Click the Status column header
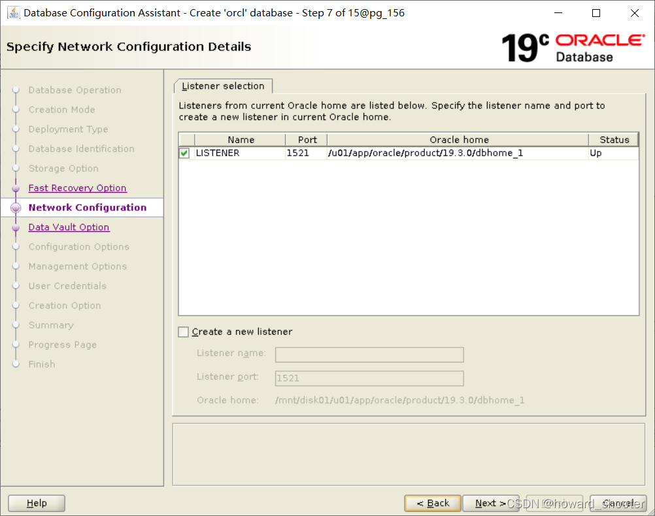Screen dimensions: 655x516 [614, 140]
